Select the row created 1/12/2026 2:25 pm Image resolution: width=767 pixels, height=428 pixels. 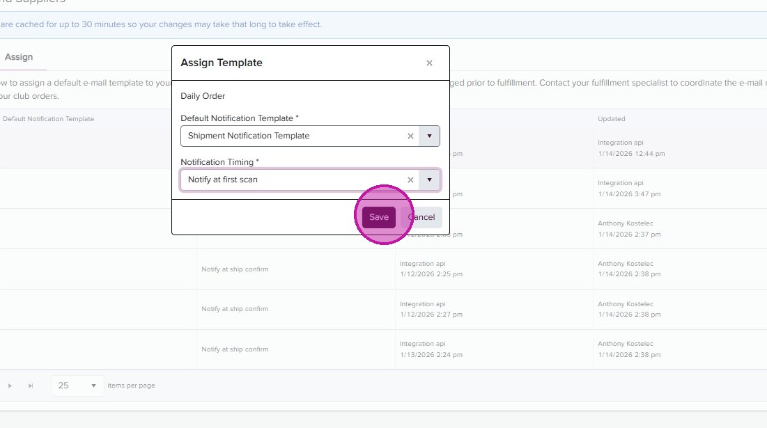(x=431, y=269)
